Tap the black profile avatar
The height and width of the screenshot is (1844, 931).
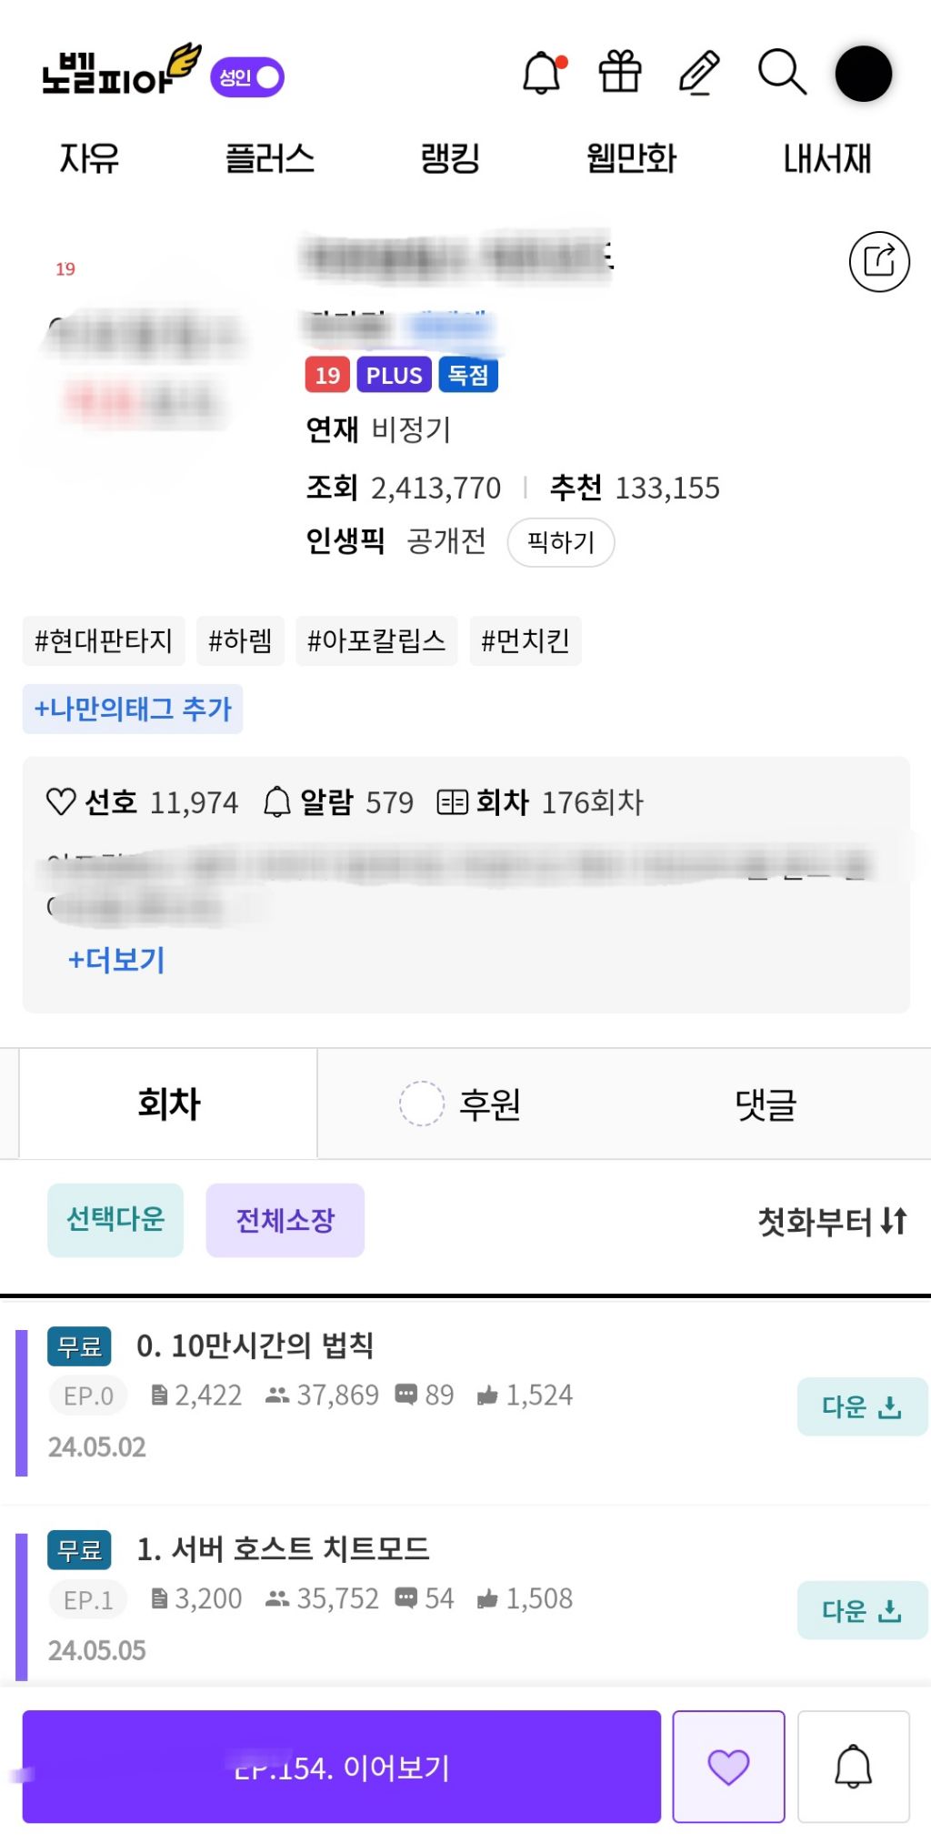coord(863,74)
